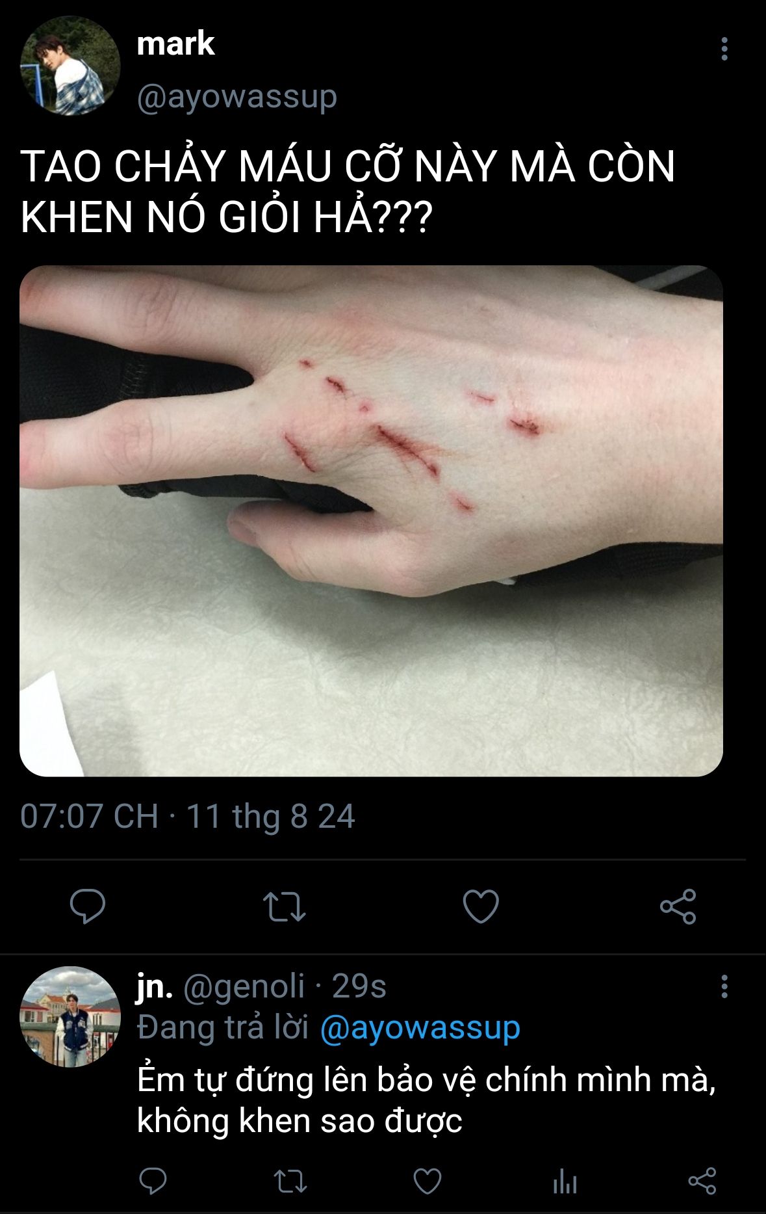Open the main tweet's three-dot menu
Viewport: 766px width, 1214px height.
click(x=724, y=49)
